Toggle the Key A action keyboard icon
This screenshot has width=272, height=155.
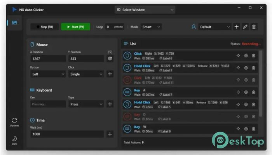pyautogui.click(x=127, y=92)
